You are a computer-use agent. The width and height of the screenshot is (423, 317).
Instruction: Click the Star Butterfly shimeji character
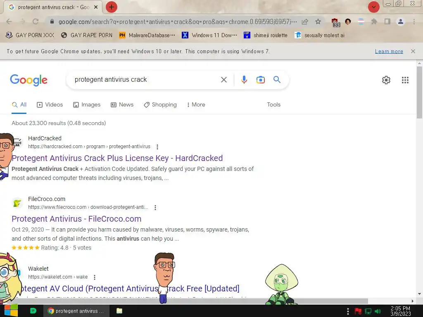tap(10, 279)
